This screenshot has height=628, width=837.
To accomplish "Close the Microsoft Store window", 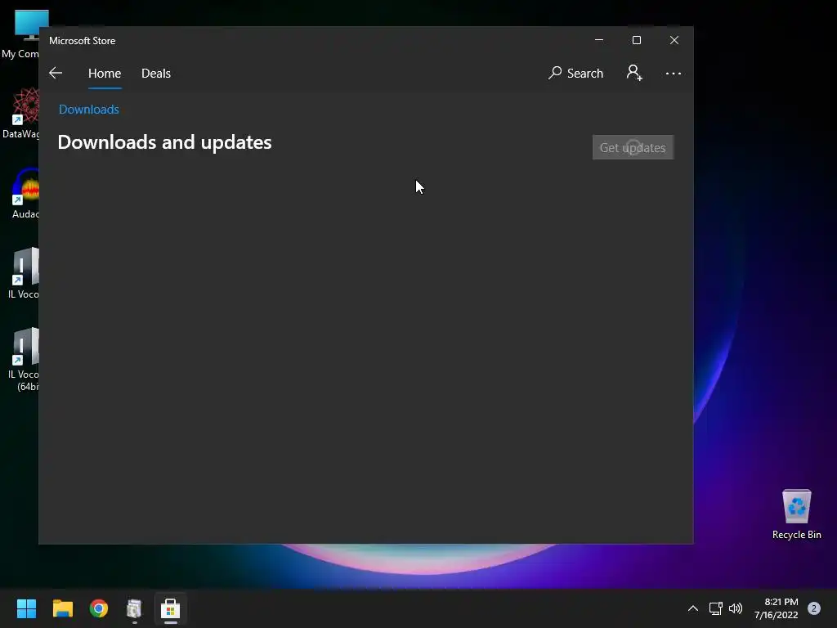I will pos(674,40).
